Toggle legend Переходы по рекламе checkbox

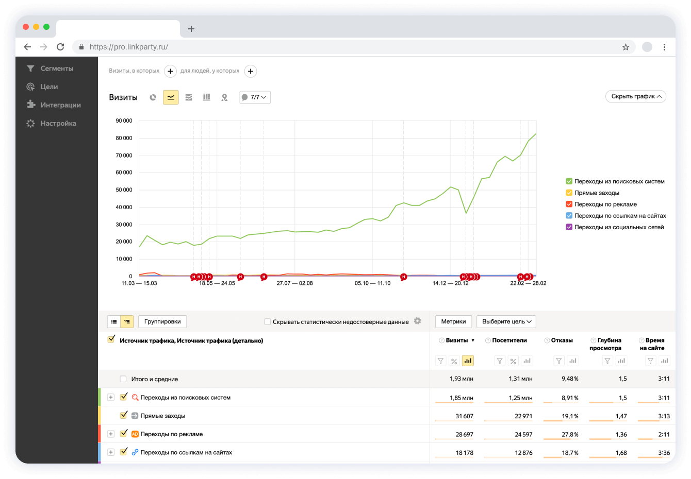(x=569, y=204)
